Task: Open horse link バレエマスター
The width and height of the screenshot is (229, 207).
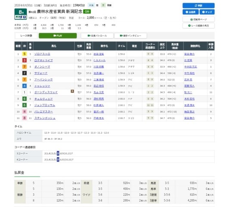Action: (x=43, y=112)
